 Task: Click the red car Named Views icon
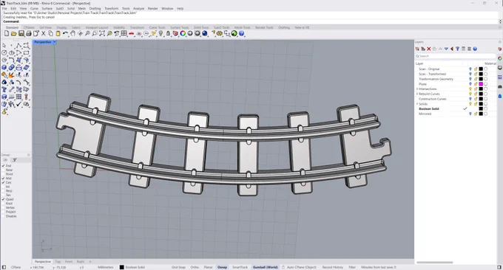132,33
